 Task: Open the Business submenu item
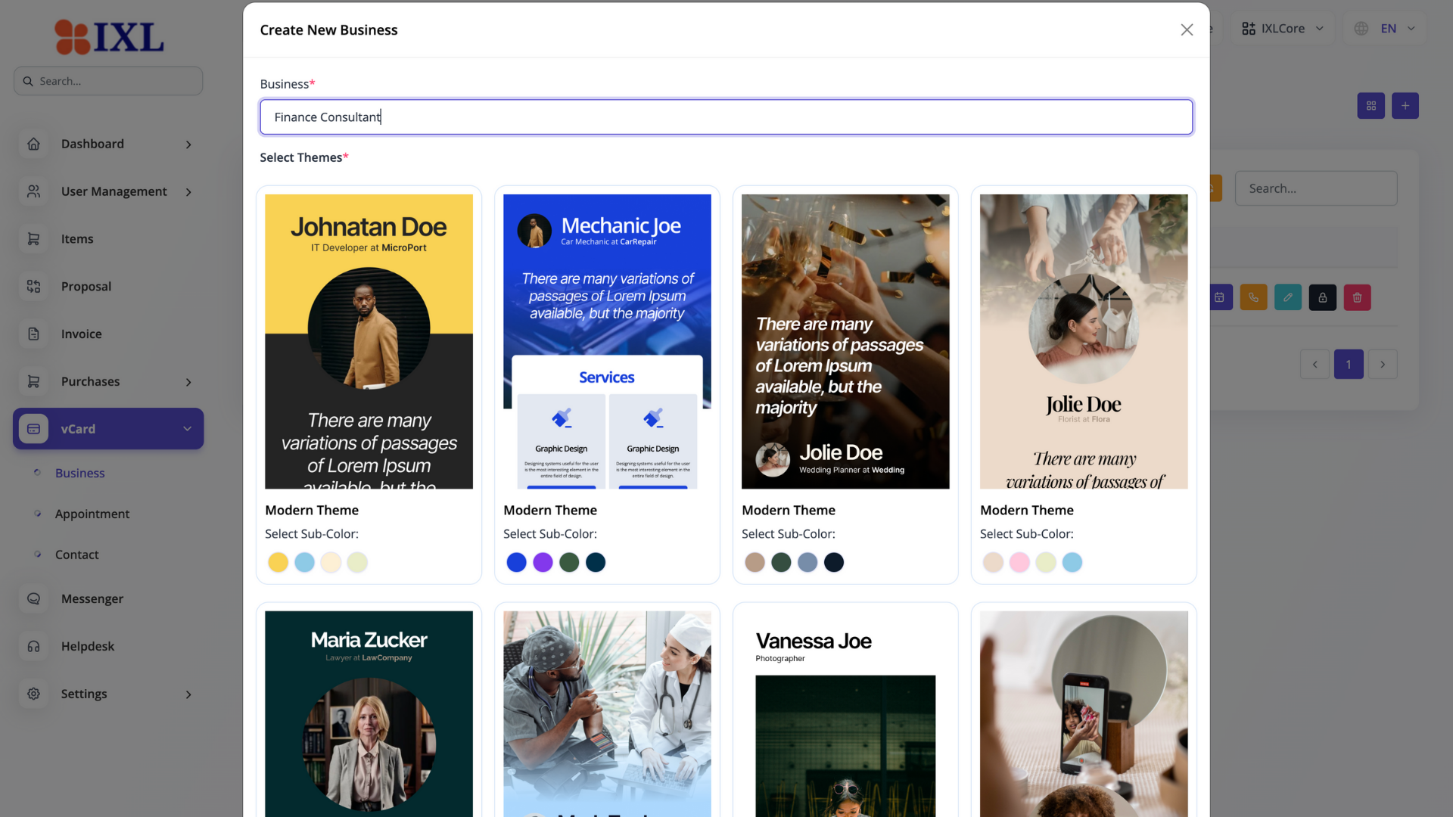pos(79,473)
